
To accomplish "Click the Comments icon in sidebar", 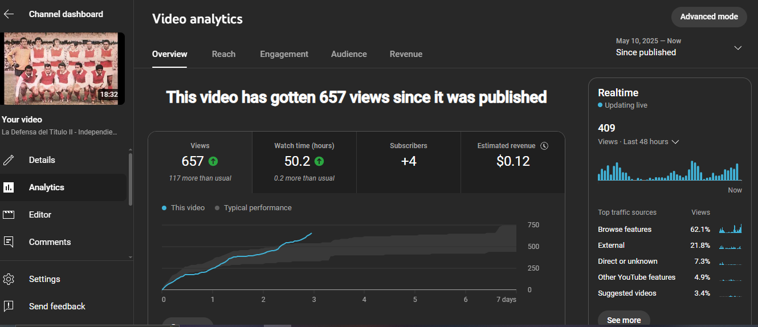I will 9,242.
